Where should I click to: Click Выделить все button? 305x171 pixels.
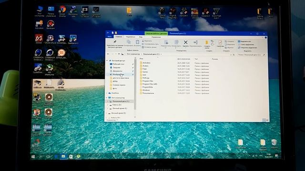coord(244,41)
